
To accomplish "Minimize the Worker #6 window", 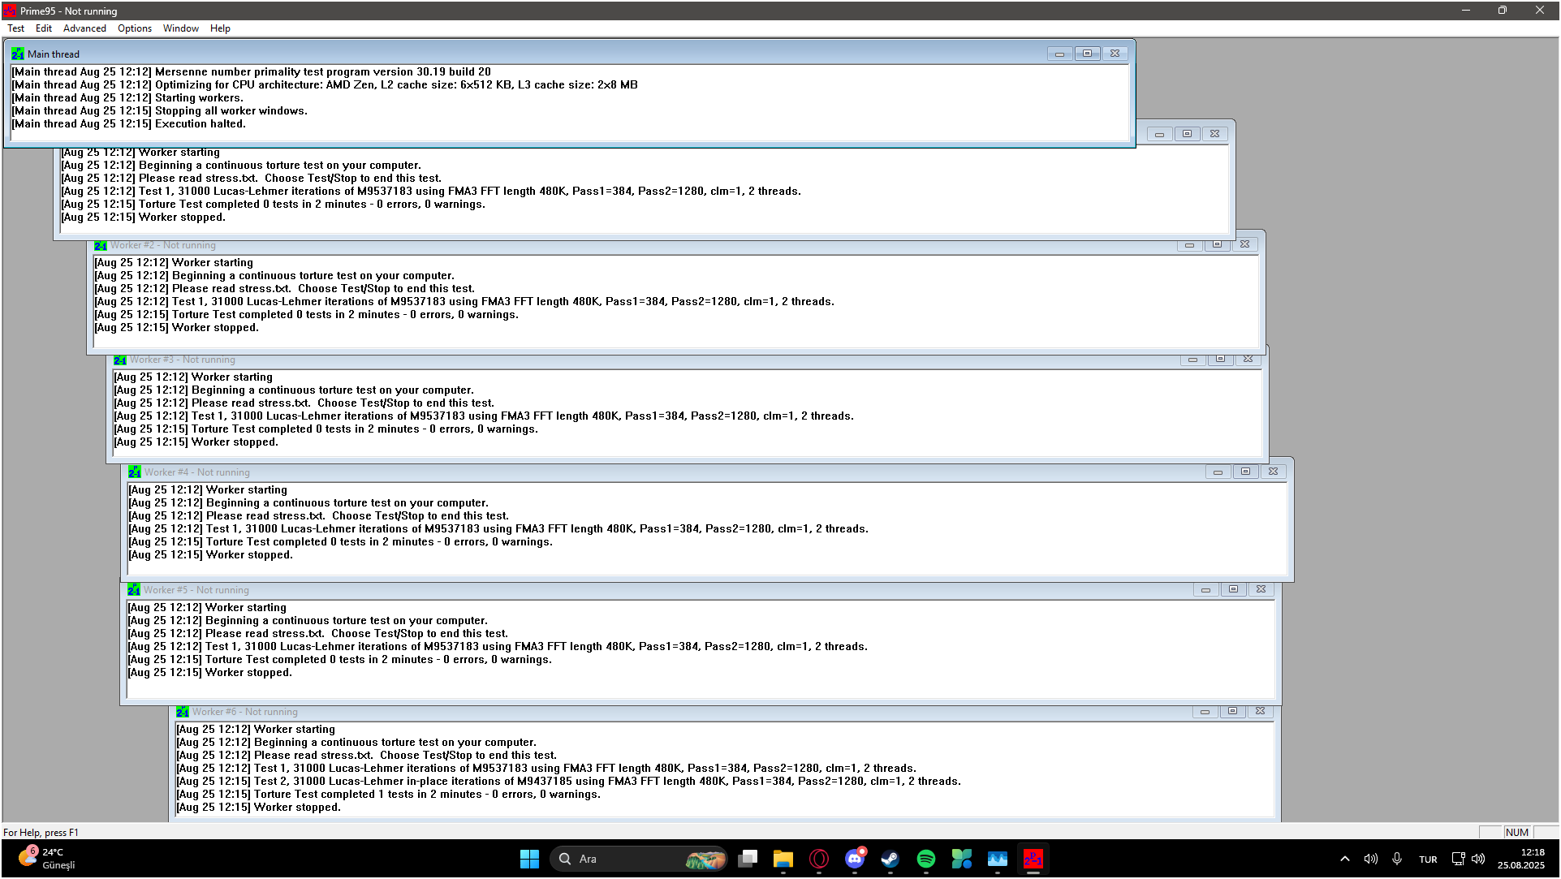I will pos(1205,711).
